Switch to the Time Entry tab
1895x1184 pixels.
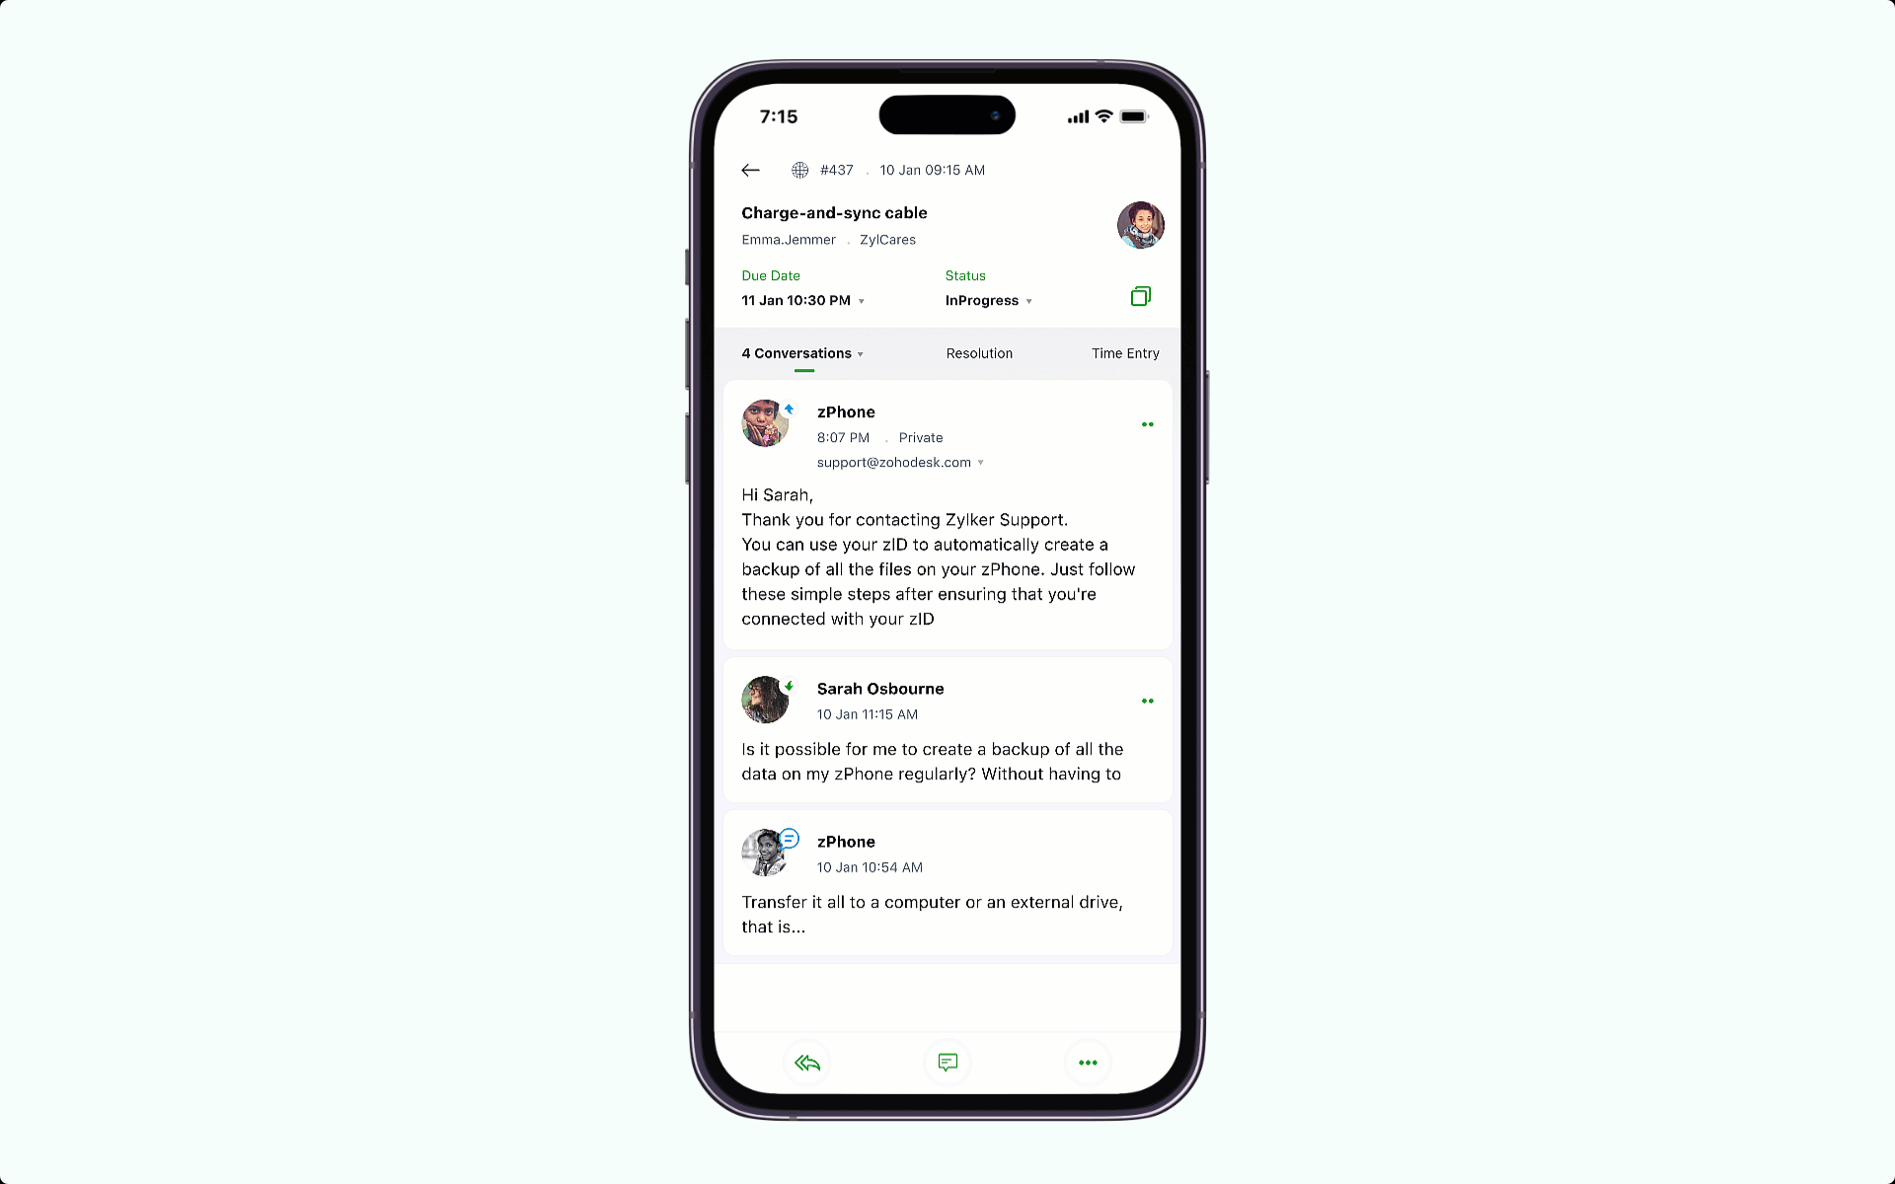tap(1124, 352)
